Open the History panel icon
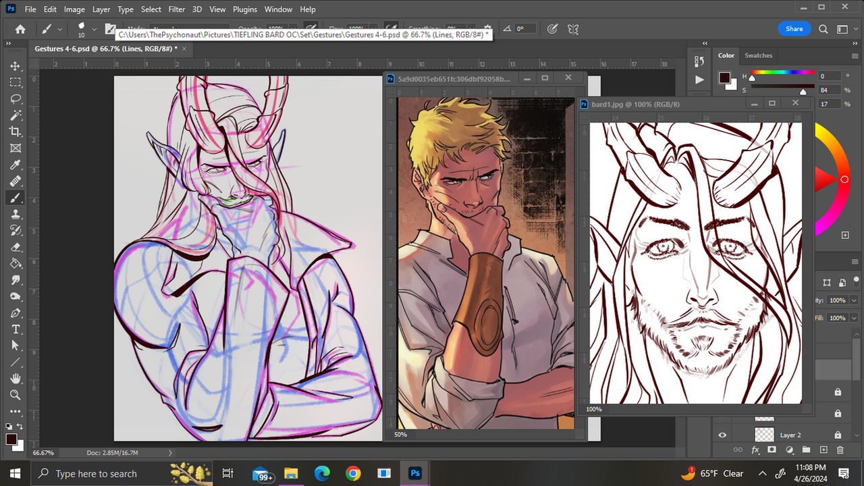 pos(699,61)
